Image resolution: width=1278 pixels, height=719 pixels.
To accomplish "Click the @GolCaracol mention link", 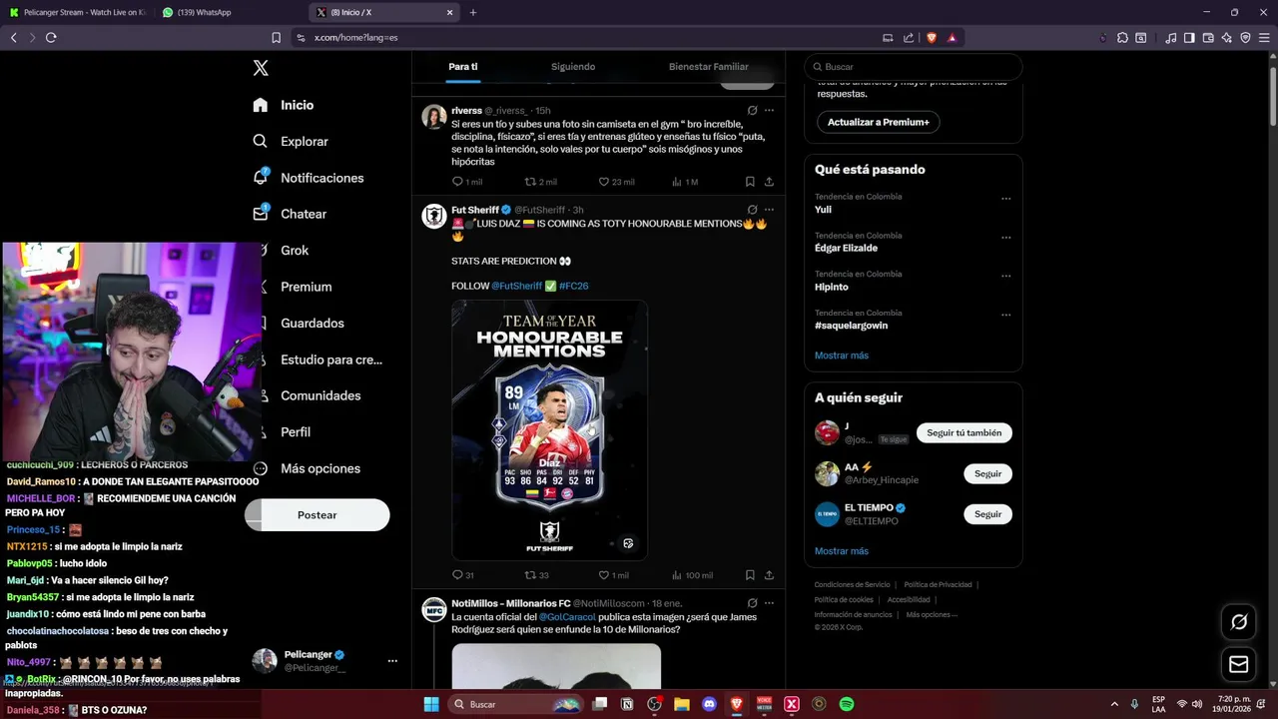I will point(566,617).
